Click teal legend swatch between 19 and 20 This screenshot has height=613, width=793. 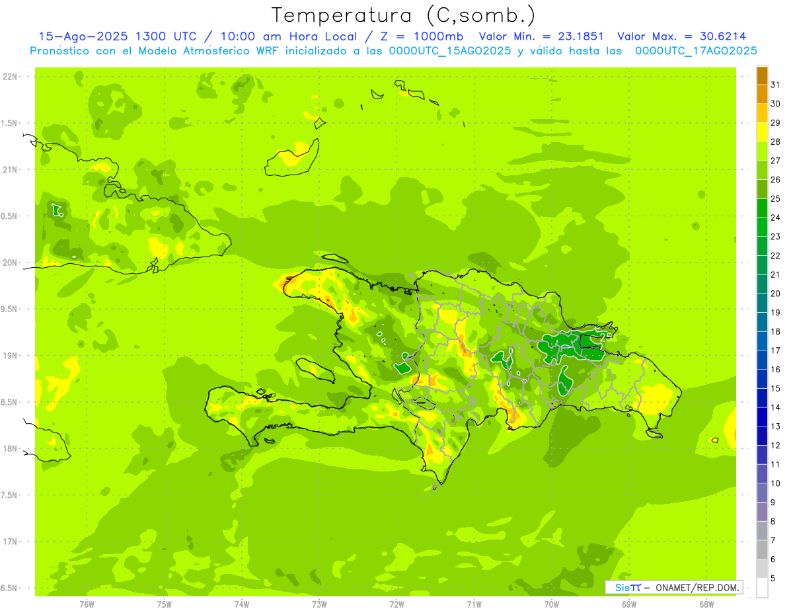pos(762,304)
